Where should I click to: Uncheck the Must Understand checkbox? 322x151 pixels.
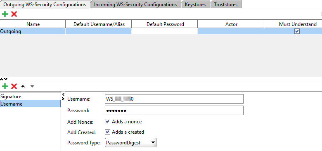point(297,31)
